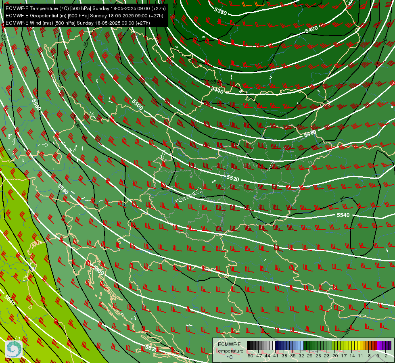395x363 pixels.
Task: Click the -41 value on the colorbar
Action: [275, 356]
